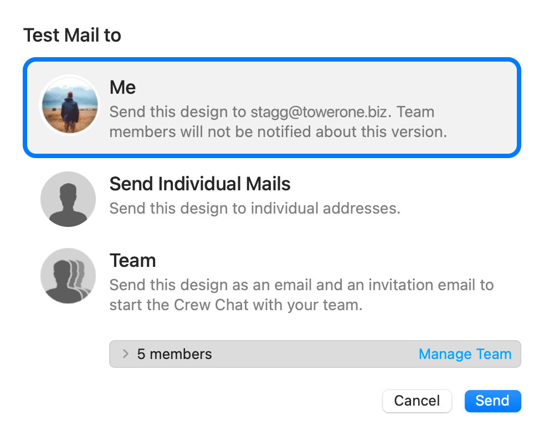Select the Team option title
Image resolution: width=544 pixels, height=435 pixels.
(x=132, y=261)
